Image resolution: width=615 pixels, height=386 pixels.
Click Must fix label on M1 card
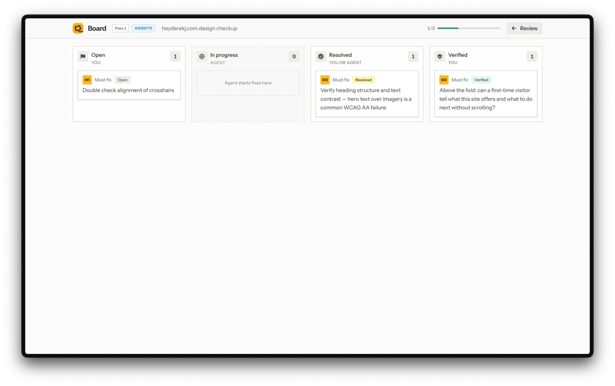click(x=103, y=80)
